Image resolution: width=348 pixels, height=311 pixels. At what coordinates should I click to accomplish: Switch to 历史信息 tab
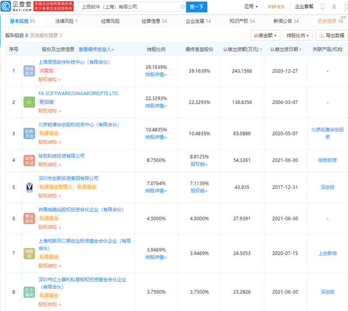pyautogui.click(x=330, y=21)
